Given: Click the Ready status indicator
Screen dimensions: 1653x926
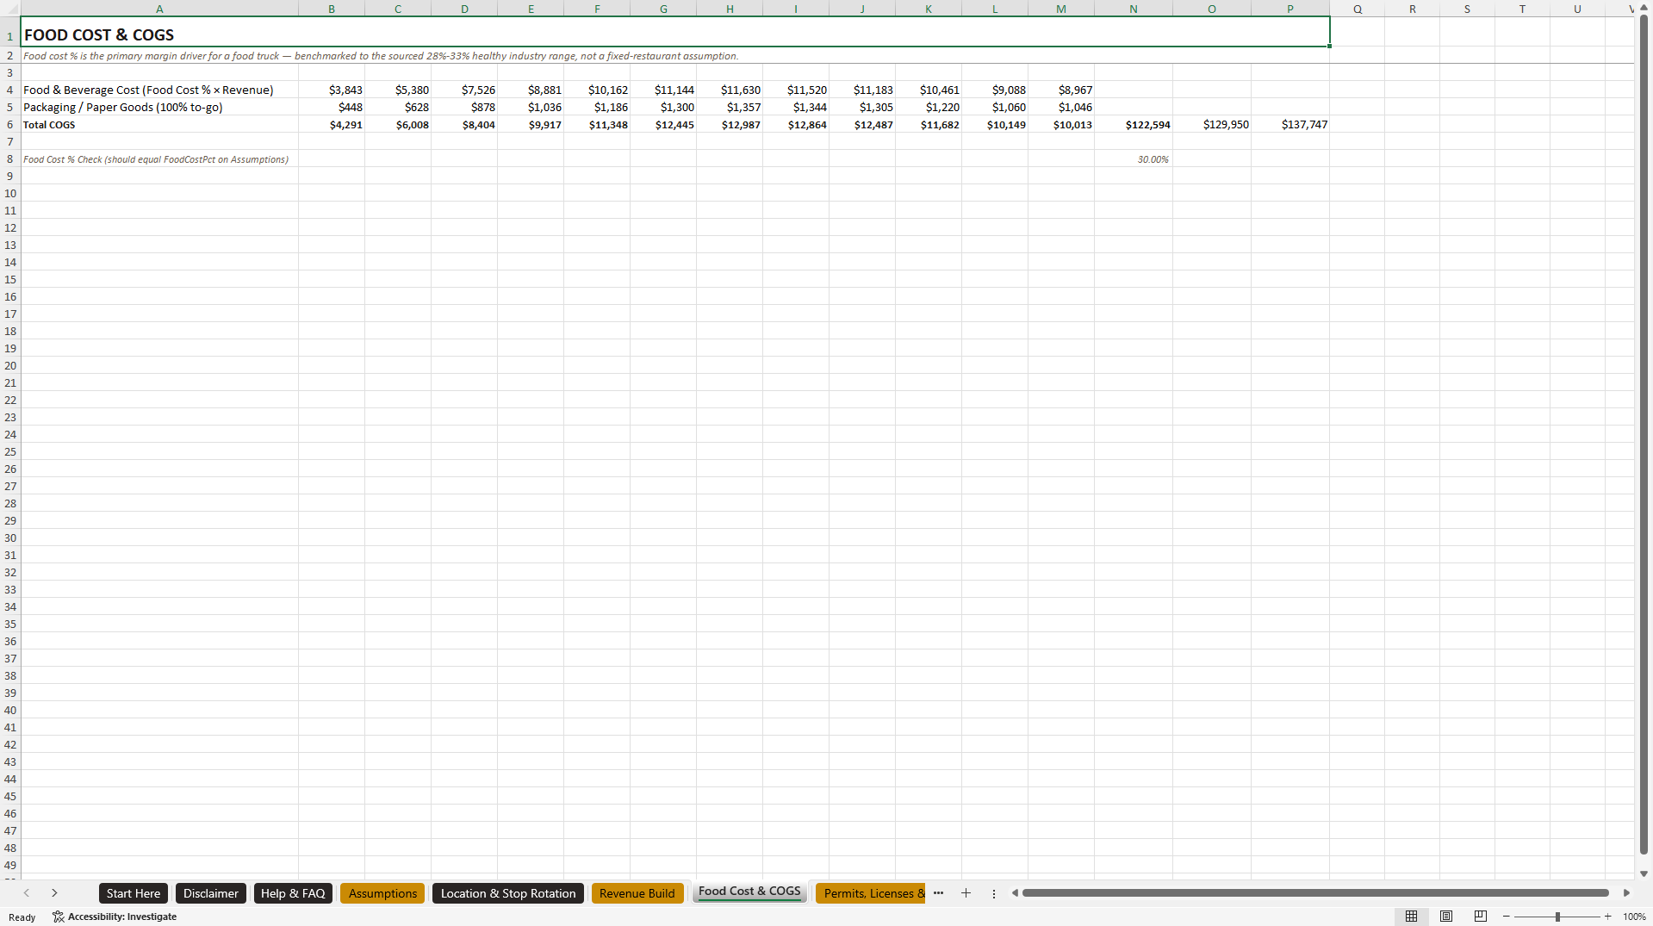Looking at the screenshot, I should 22,917.
